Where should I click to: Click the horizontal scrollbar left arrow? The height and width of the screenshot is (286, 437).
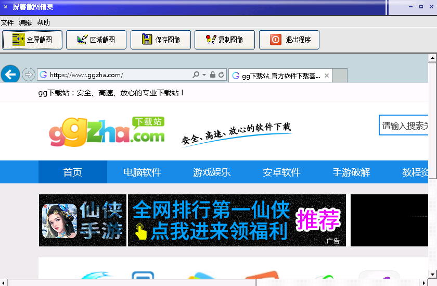(x=4, y=283)
